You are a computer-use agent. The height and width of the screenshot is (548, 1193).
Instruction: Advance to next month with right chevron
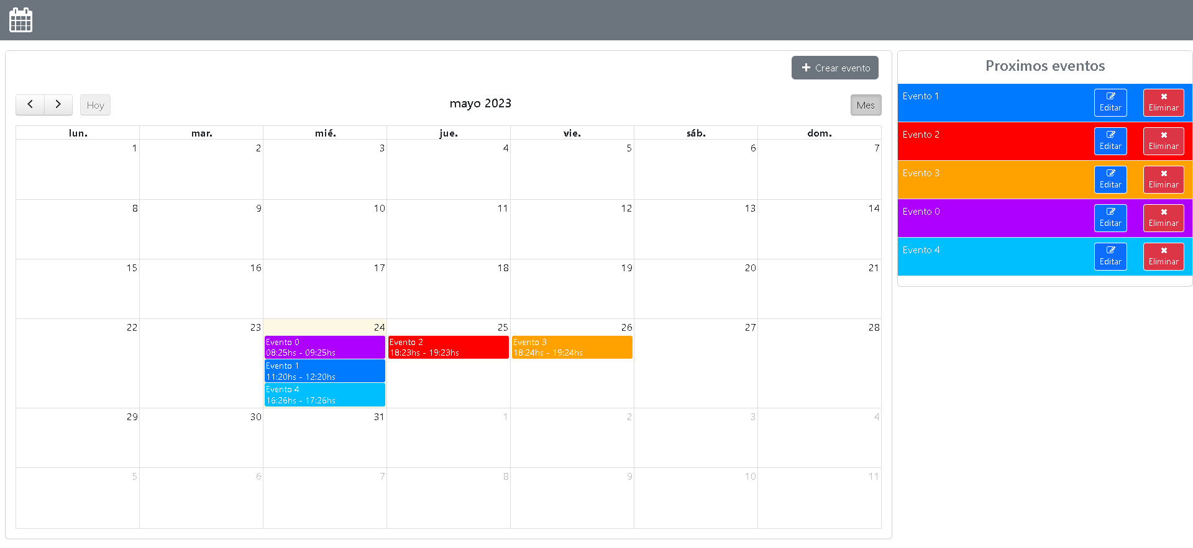(58, 105)
